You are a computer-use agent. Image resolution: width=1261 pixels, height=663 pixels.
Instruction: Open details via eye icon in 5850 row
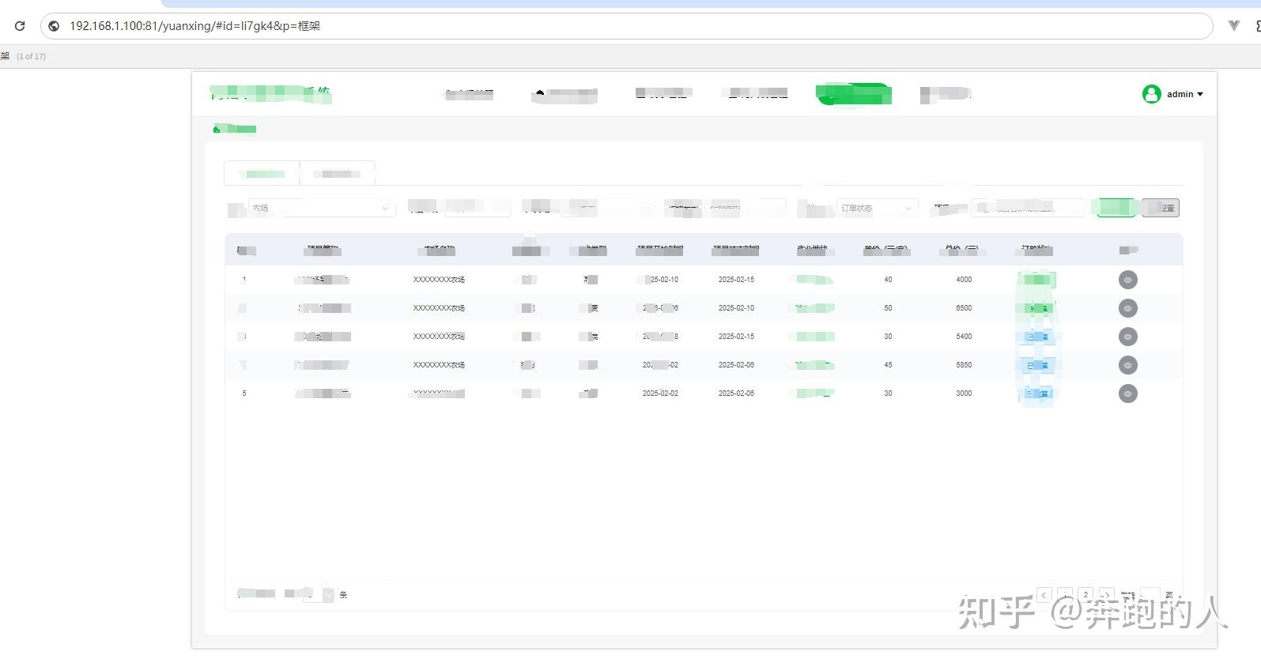[1128, 365]
